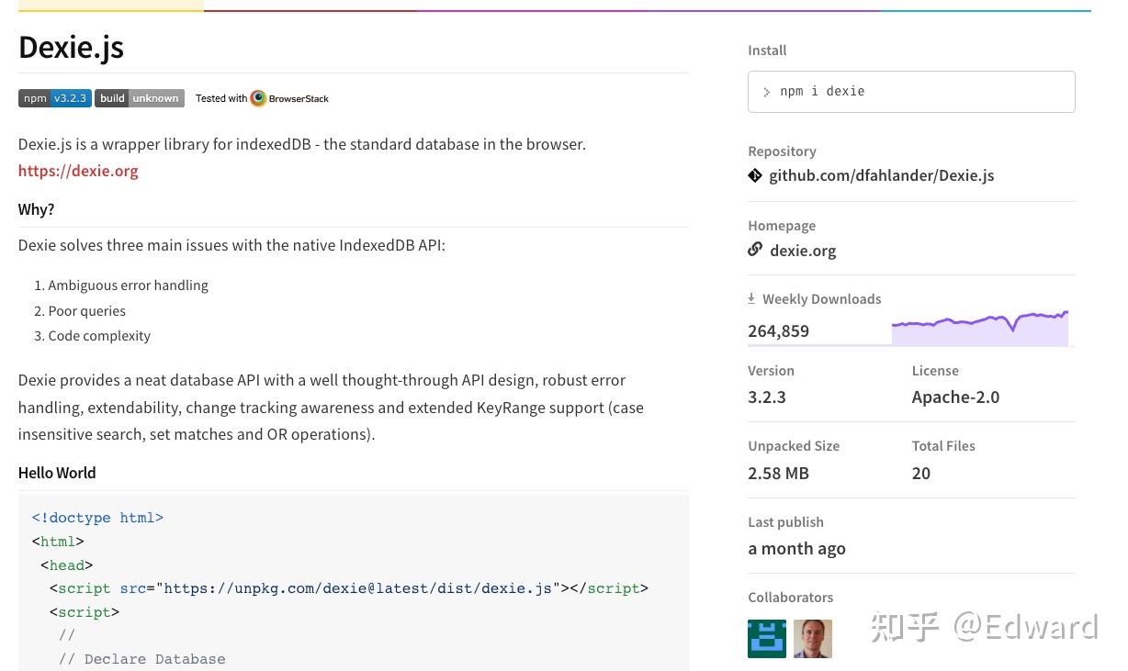
Task: Open the https://dexie.org link
Action: tap(78, 171)
